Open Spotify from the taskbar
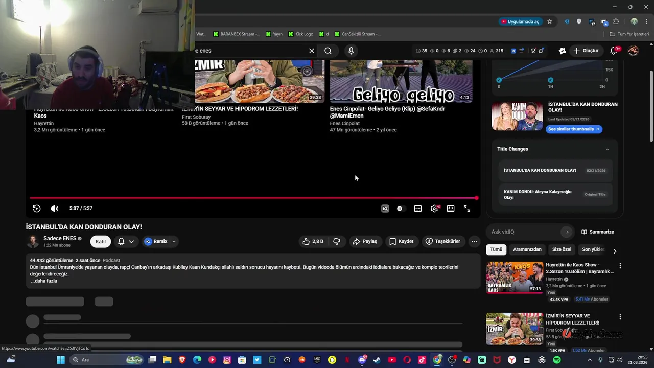Image resolution: width=654 pixels, height=368 pixels. (556, 360)
